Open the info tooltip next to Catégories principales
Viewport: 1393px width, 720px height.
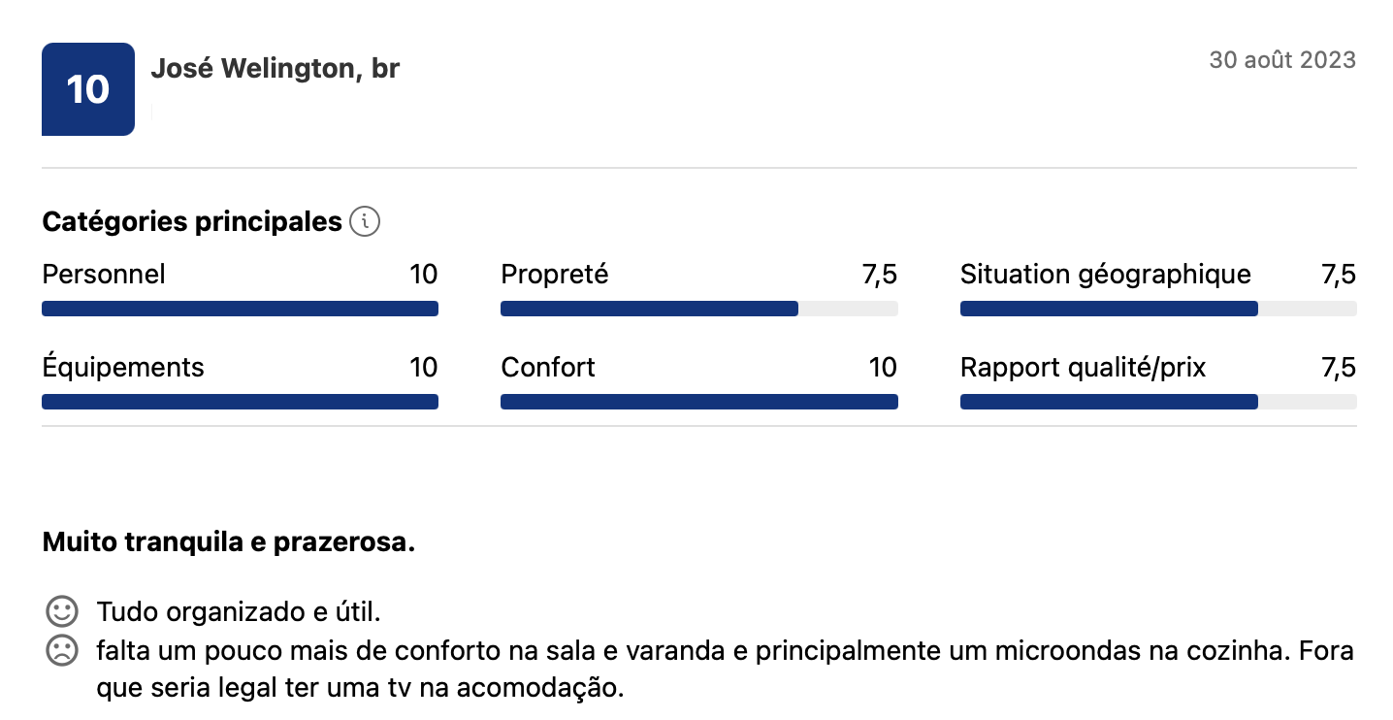(364, 221)
